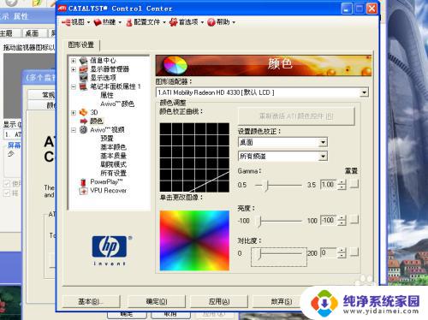Click the contrast value spinner arrows
The height and width of the screenshot is (320, 428).
[342, 252]
